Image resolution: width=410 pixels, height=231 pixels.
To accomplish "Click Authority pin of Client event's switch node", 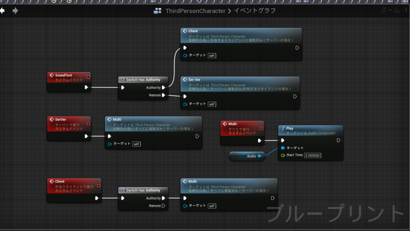I will pos(163,198).
